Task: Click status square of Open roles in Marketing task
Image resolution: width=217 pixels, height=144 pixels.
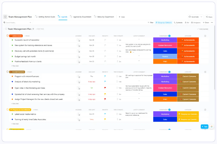Action: (x=12, y=88)
